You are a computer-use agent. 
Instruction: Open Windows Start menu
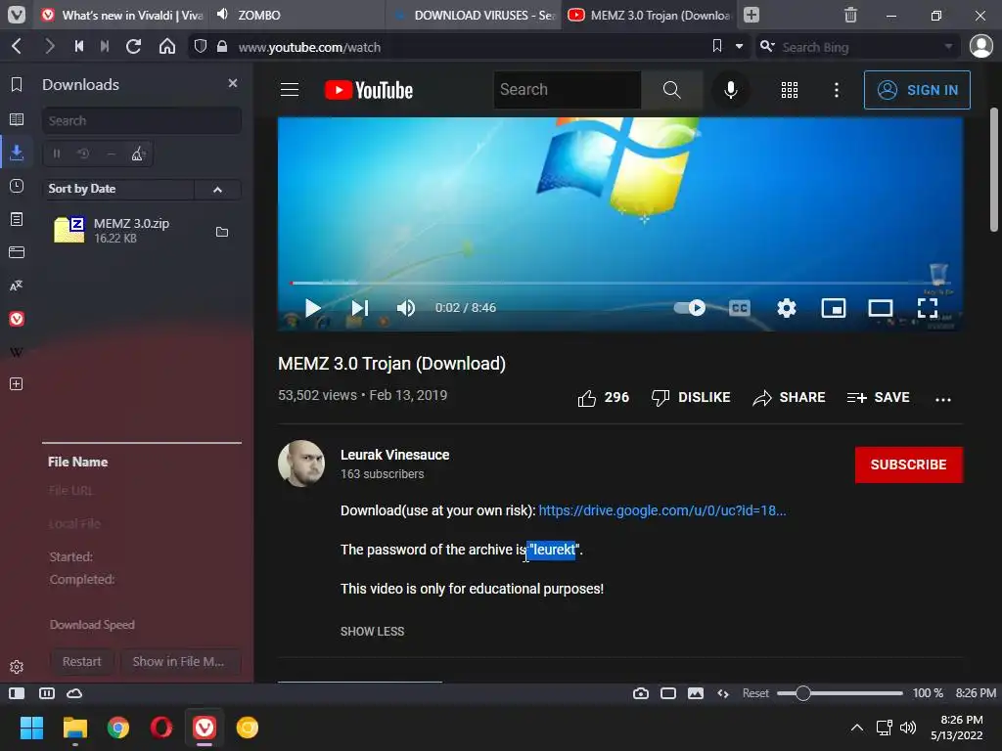pyautogui.click(x=31, y=728)
